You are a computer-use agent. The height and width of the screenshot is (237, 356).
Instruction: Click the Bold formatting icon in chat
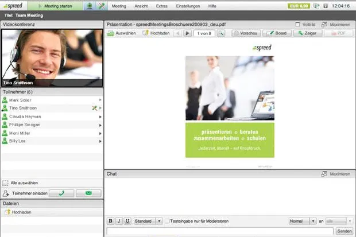pos(111,221)
